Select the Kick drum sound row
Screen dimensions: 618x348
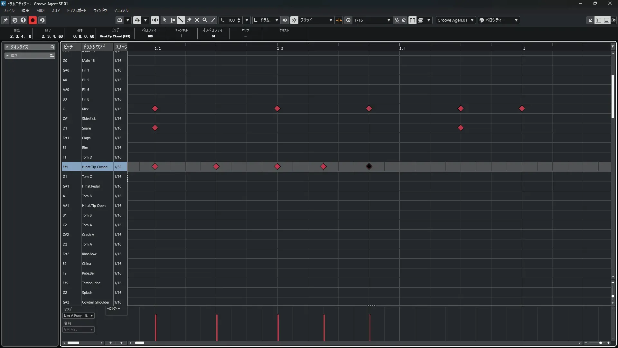coord(85,109)
